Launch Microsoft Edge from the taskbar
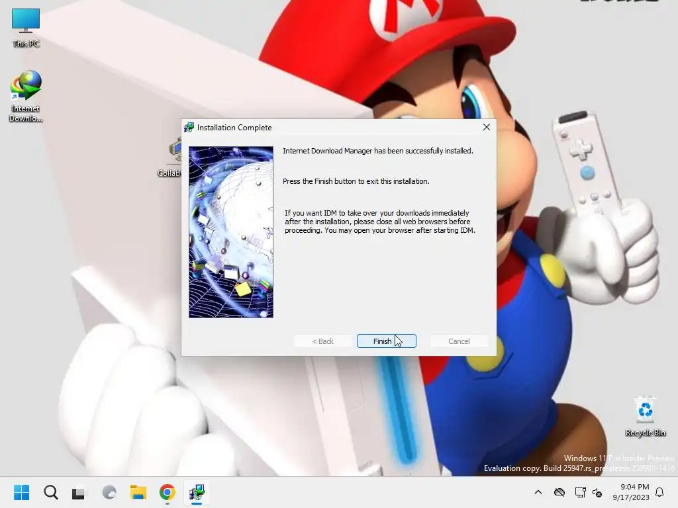 point(109,492)
